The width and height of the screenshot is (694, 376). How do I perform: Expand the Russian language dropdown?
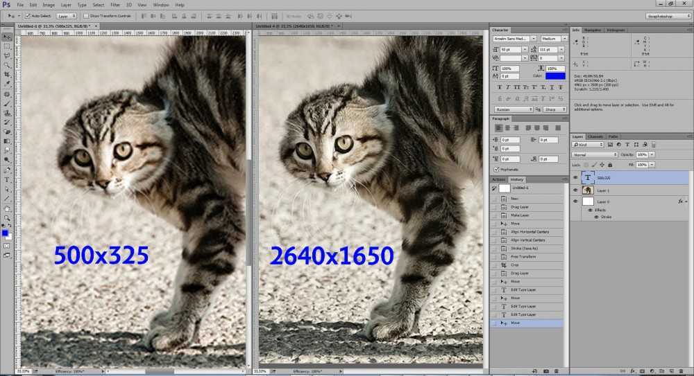pyautogui.click(x=513, y=109)
